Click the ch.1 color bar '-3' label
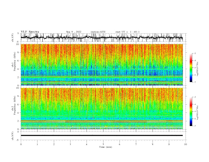The width and height of the screenshot is (209, 162). pos(194,53)
